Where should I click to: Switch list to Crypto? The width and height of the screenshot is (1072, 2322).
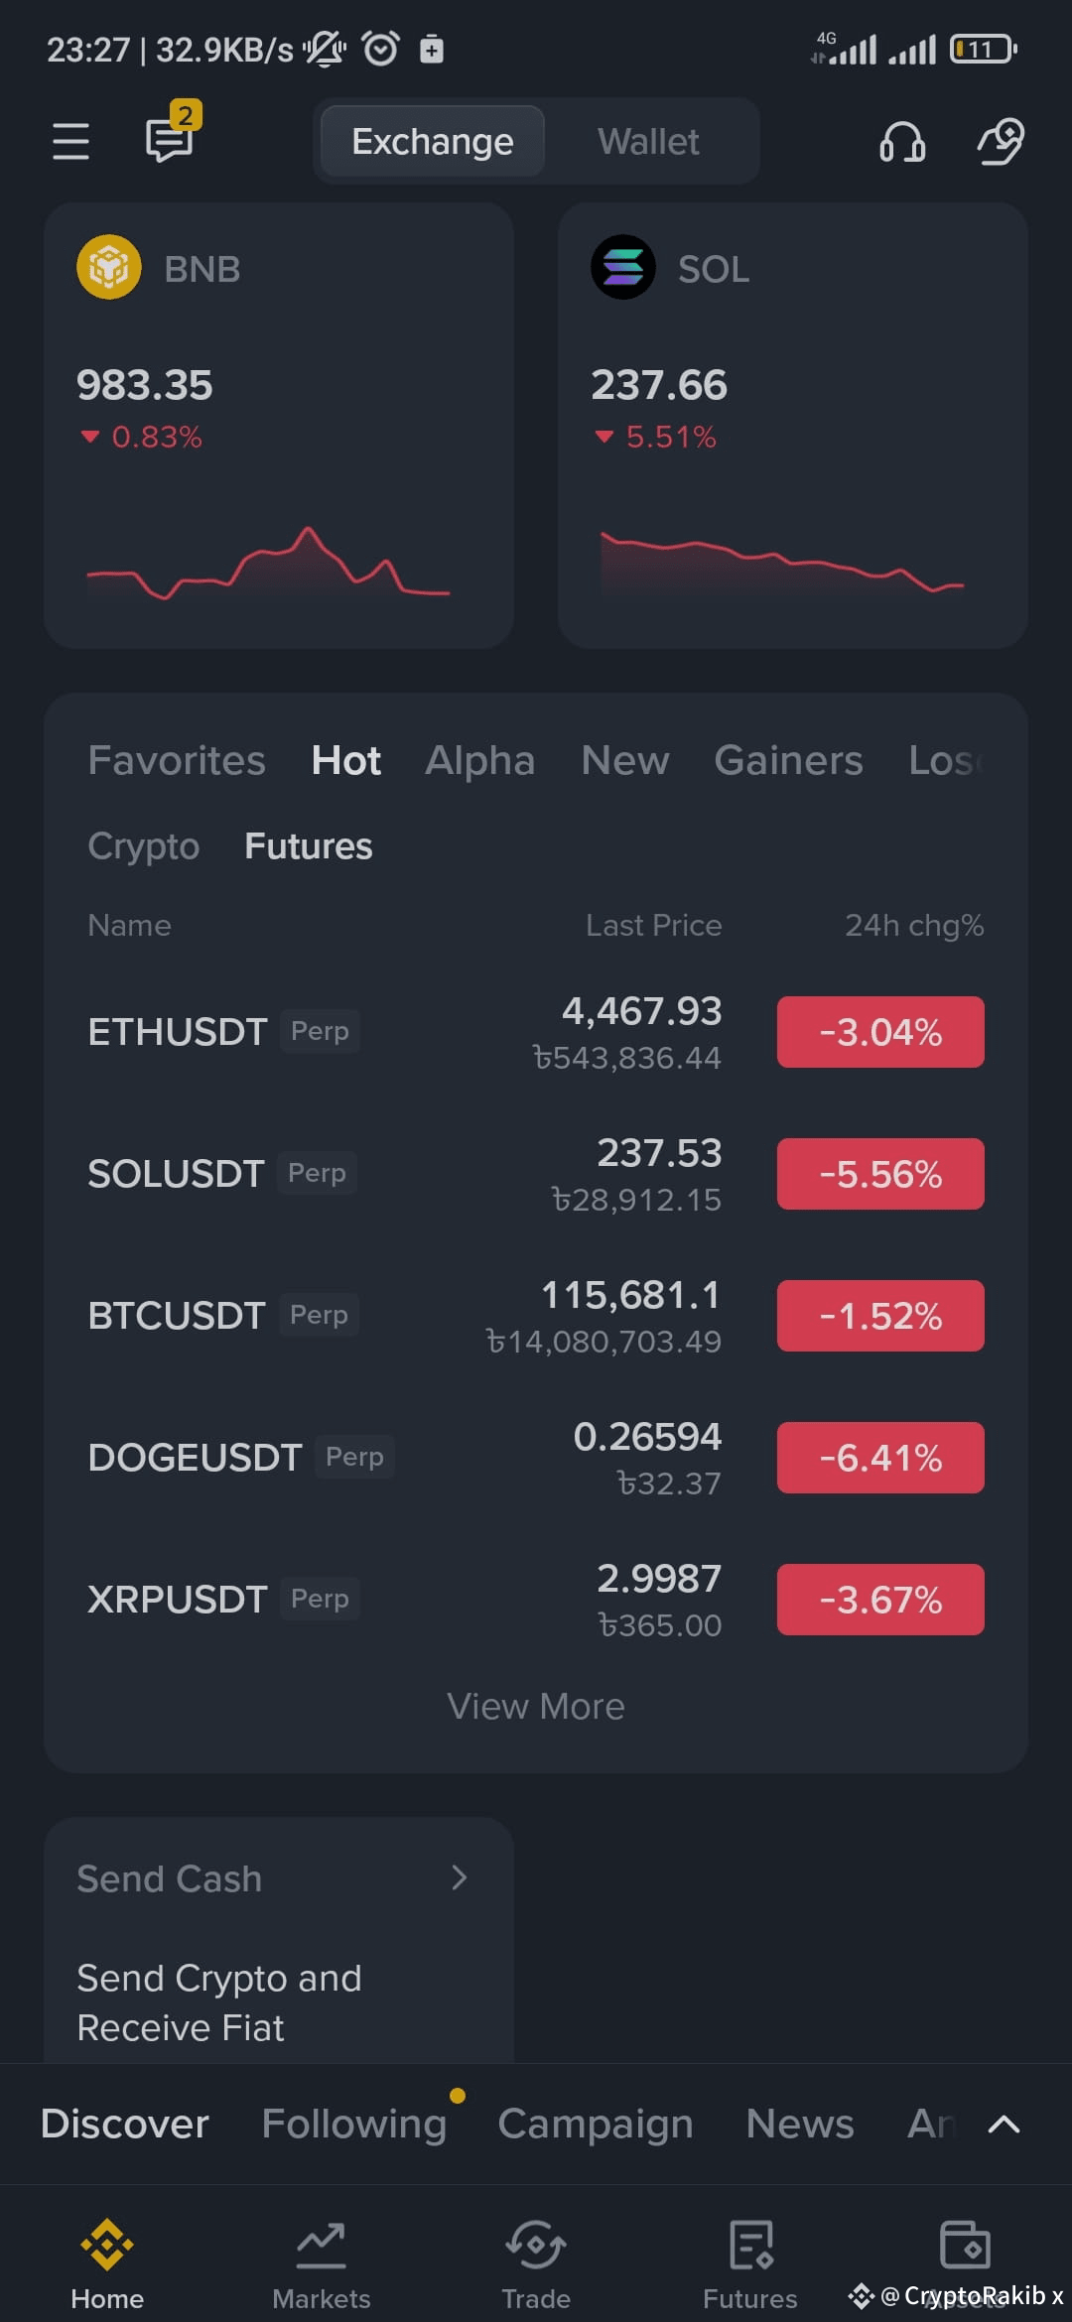pos(144,846)
